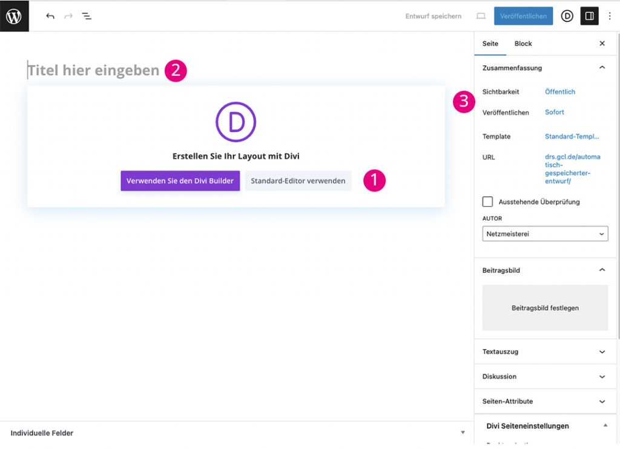Click Beitragsbild festlegen placeholder
Image resolution: width=620 pixels, height=449 pixels.
click(545, 308)
